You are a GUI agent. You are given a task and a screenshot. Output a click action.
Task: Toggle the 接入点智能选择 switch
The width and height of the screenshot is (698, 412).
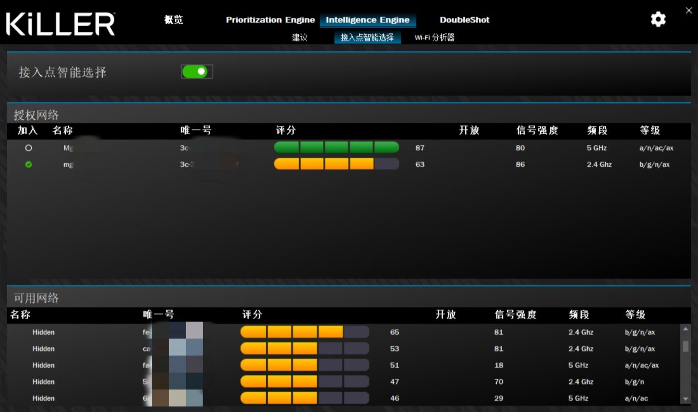pyautogui.click(x=197, y=72)
